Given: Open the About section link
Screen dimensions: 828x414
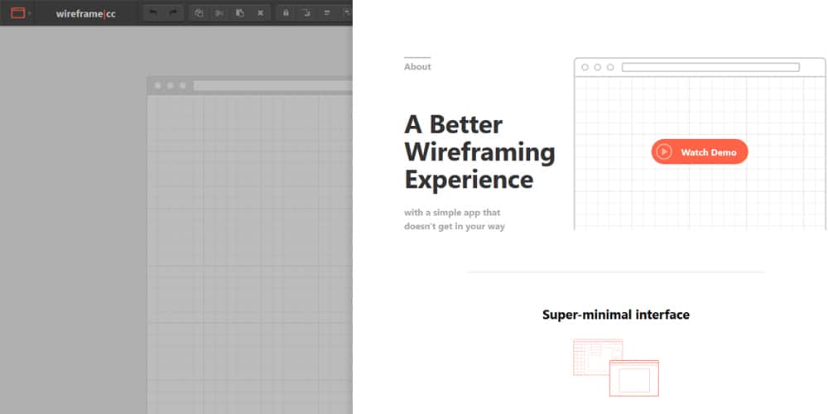Looking at the screenshot, I should (417, 66).
